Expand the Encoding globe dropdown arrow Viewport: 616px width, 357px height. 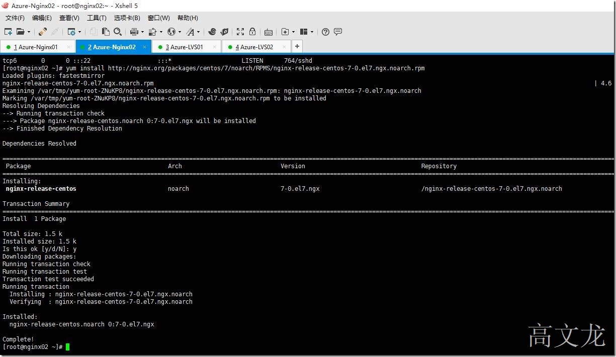coord(180,32)
